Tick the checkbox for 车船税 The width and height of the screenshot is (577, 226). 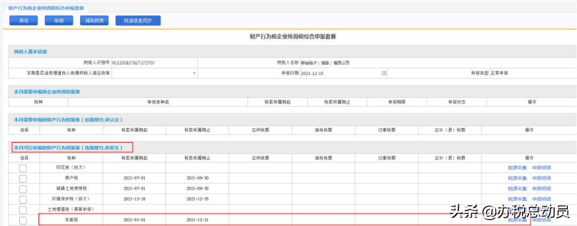(x=23, y=220)
